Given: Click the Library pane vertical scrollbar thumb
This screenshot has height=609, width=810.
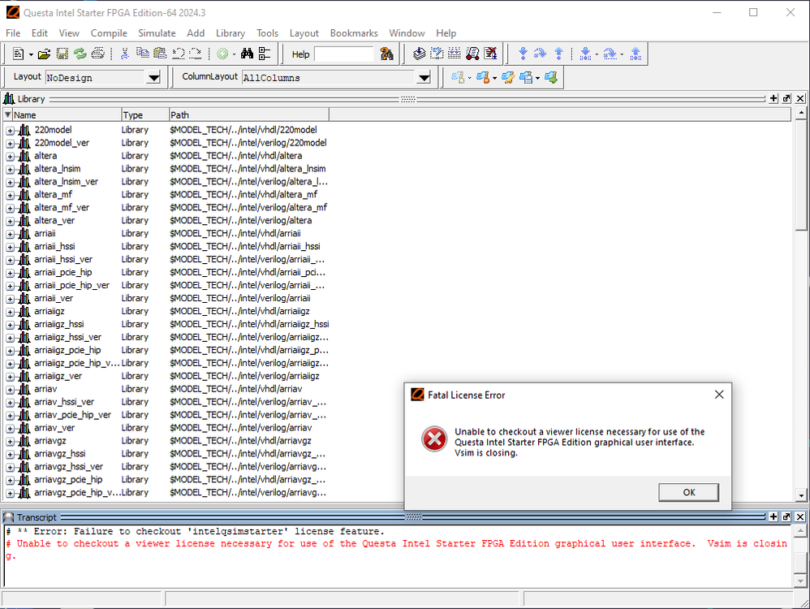Looking at the screenshot, I should click(801, 175).
